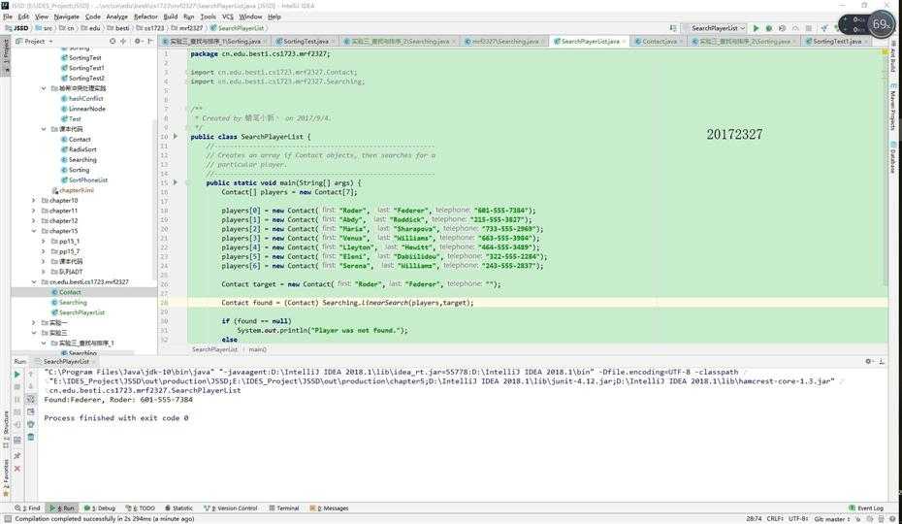This screenshot has width=902, height=524.
Task: Click the Git: master branch status entry
Action: 832,519
